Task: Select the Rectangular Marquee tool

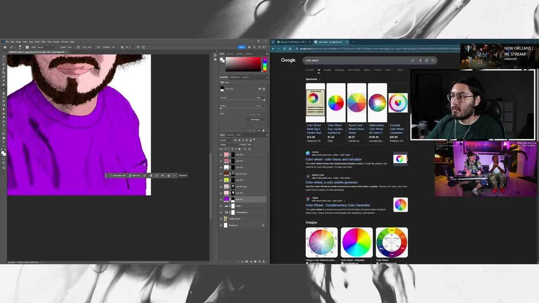Action: click(4, 60)
